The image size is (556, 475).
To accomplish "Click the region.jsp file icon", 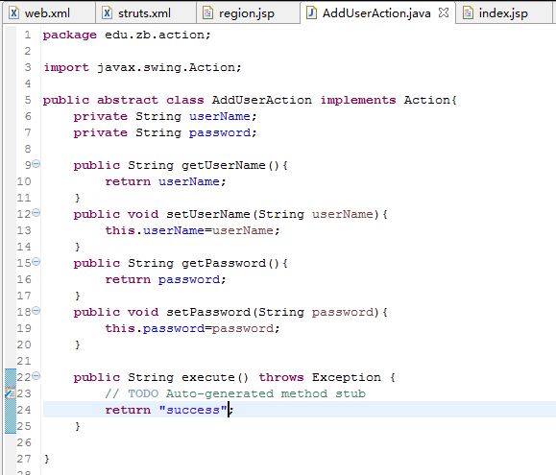I will coord(207,13).
